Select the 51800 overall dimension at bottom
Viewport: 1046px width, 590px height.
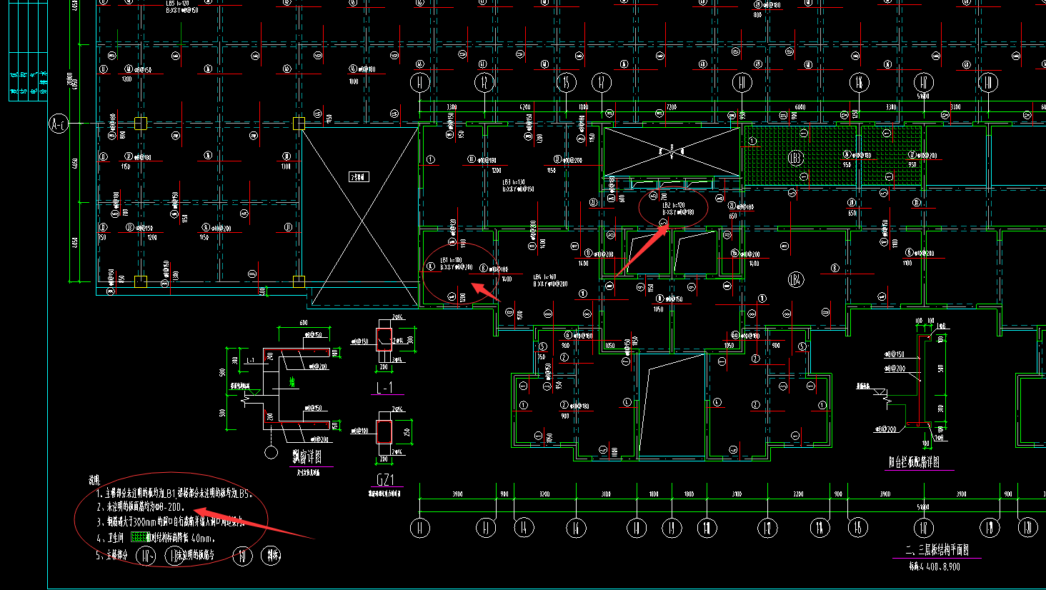coord(923,507)
